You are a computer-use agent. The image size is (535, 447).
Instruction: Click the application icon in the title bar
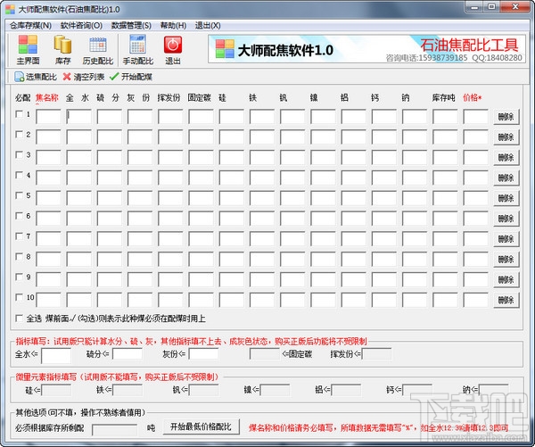(x=10, y=9)
